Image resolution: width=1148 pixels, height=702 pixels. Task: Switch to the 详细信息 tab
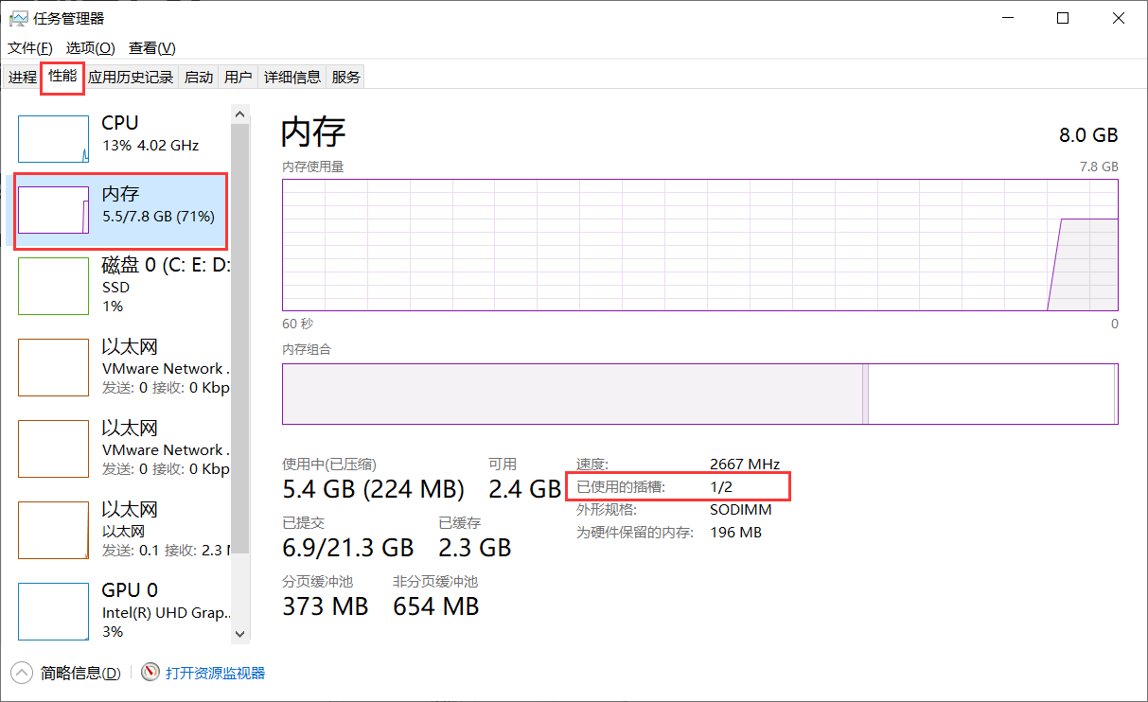pyautogui.click(x=292, y=77)
